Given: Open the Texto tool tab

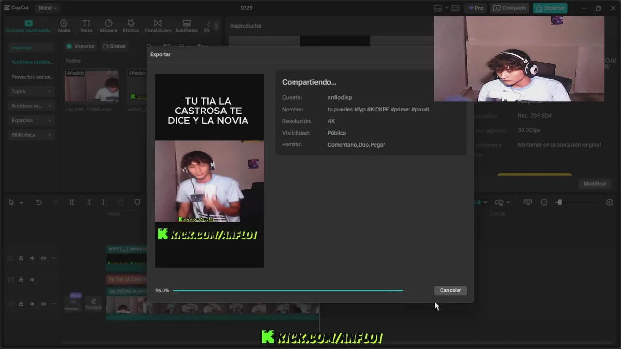Looking at the screenshot, I should coord(86,26).
